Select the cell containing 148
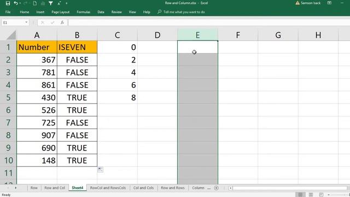 37,160
